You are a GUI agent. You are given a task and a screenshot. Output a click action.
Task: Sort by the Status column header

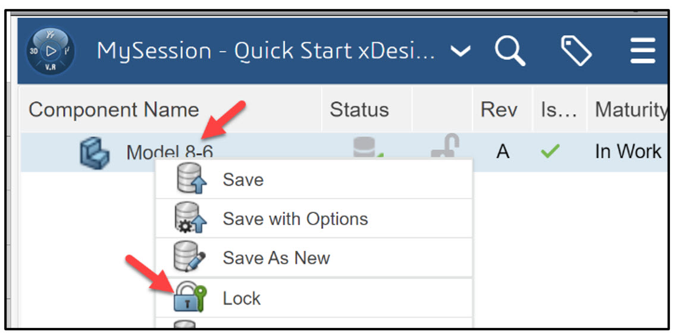359,110
